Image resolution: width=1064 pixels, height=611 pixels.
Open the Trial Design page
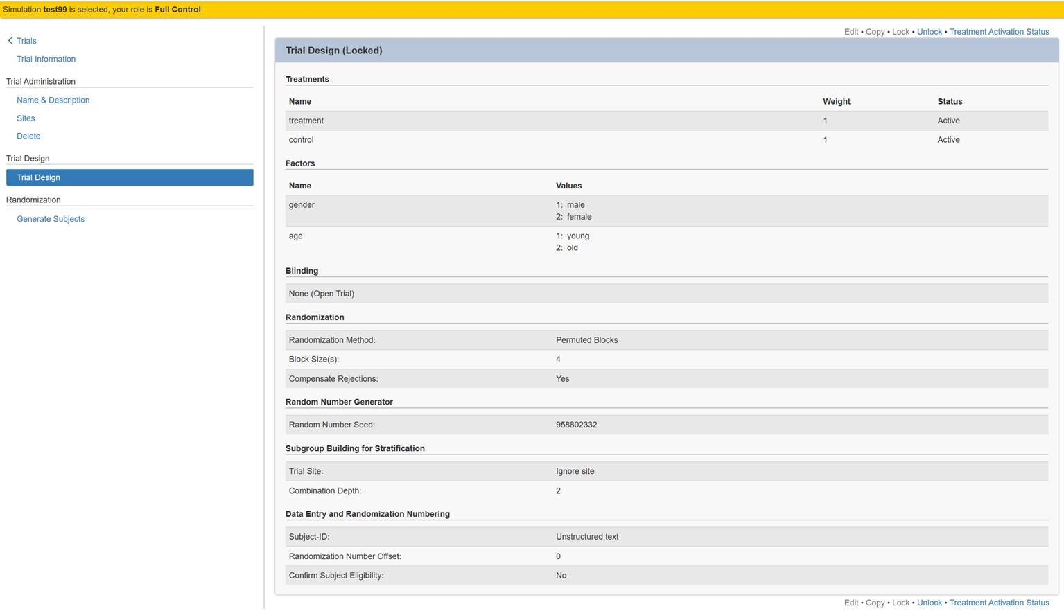click(x=38, y=177)
